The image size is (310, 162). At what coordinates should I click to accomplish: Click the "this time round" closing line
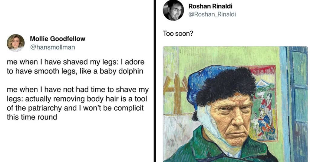32,117
